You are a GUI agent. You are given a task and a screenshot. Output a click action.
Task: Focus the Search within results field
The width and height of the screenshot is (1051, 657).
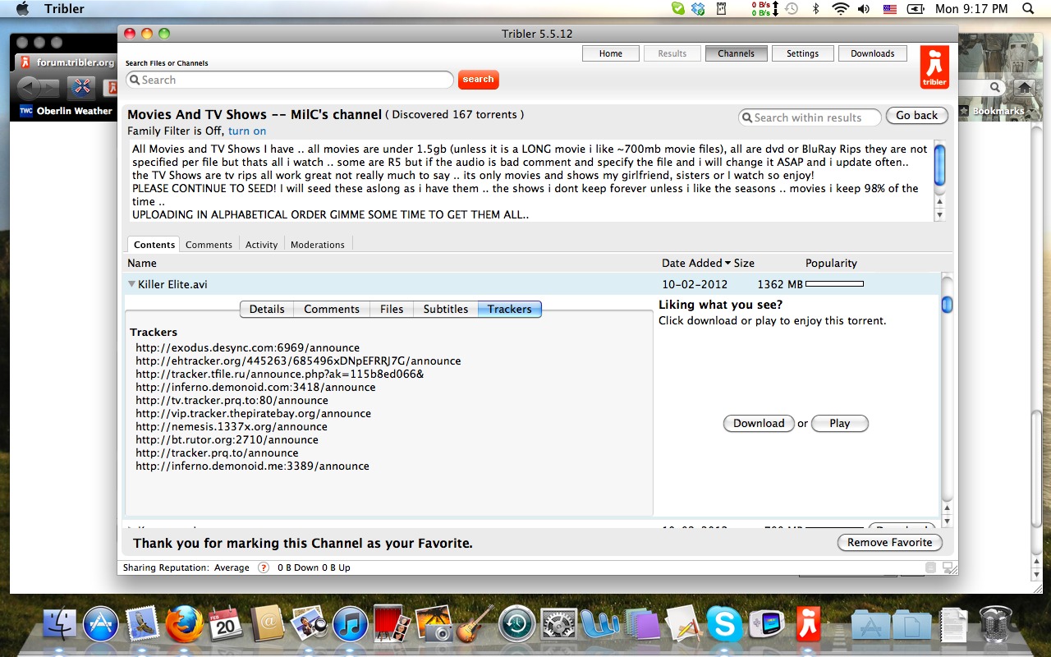tap(810, 117)
